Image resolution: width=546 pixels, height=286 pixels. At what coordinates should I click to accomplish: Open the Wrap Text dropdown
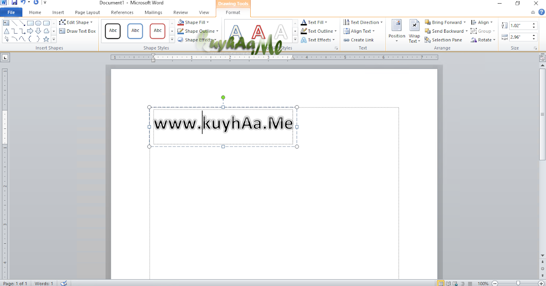click(414, 31)
